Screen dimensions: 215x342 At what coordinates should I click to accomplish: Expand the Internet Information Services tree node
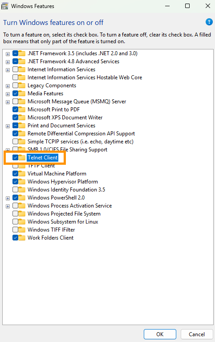point(8,70)
